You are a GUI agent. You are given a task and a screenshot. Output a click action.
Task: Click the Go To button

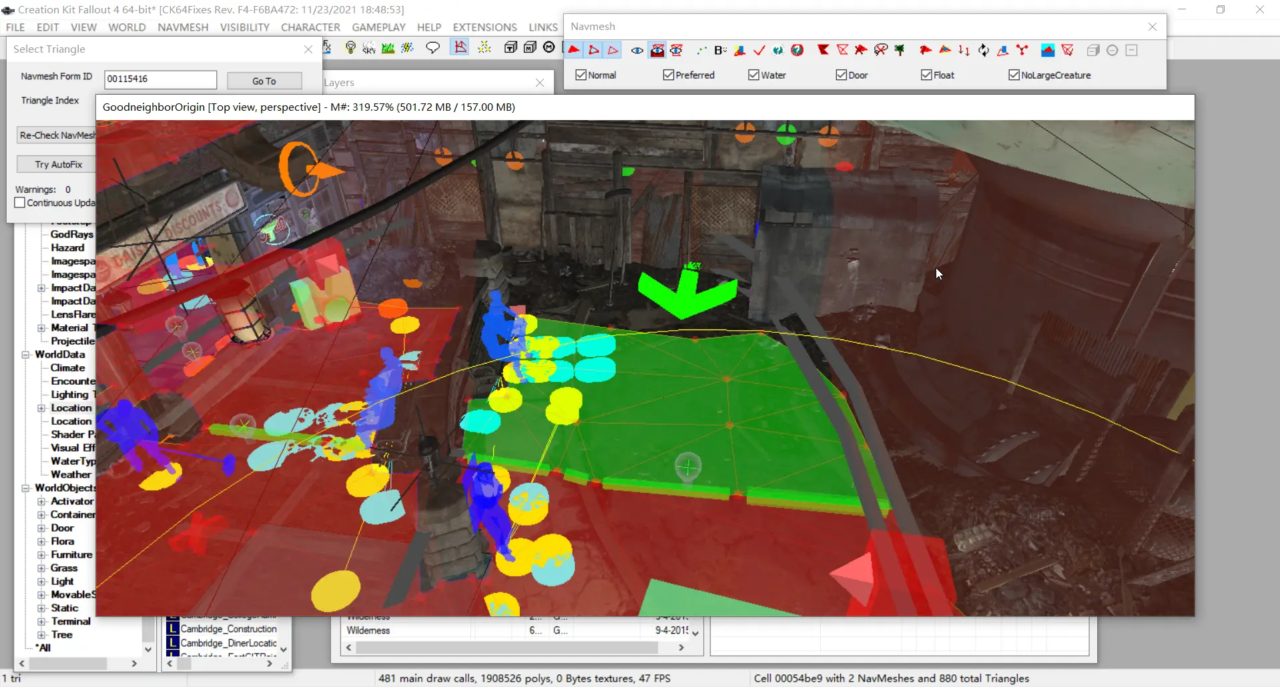264,81
